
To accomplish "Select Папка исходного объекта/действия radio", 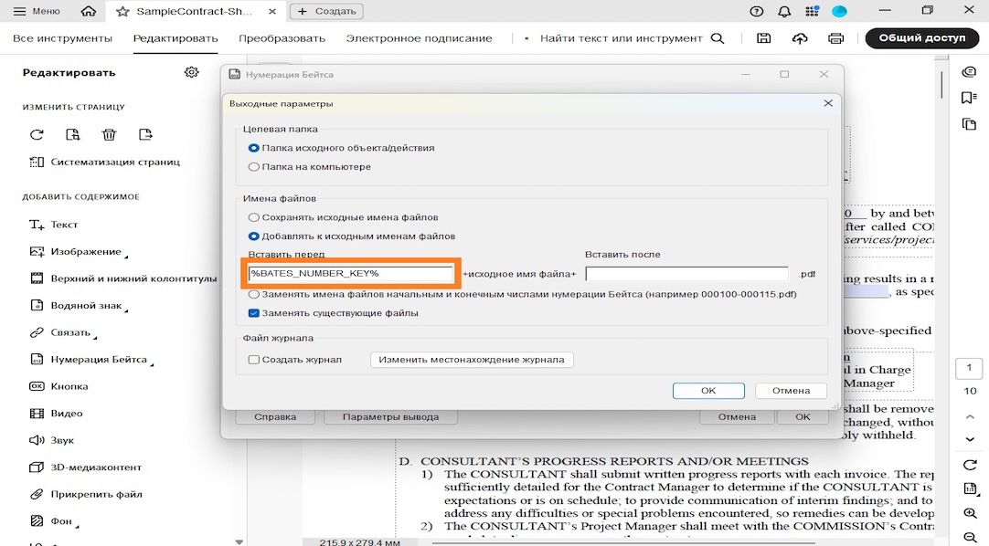I will [x=253, y=148].
